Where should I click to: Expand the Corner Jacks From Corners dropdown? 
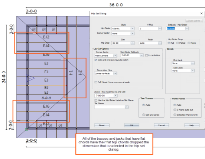(x=115, y=56)
